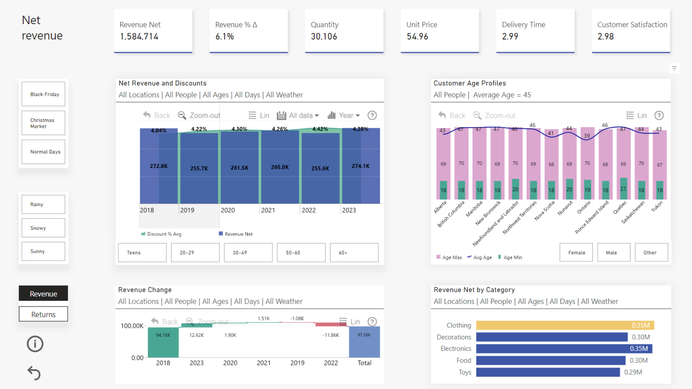Filter by Black Friday days

pyautogui.click(x=43, y=94)
